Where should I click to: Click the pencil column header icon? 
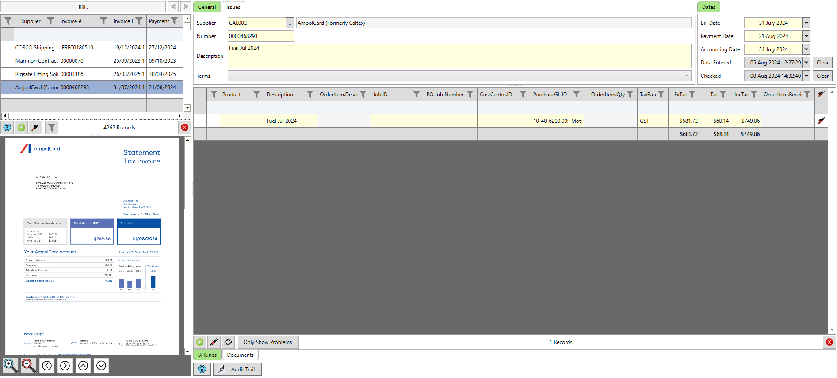(821, 94)
